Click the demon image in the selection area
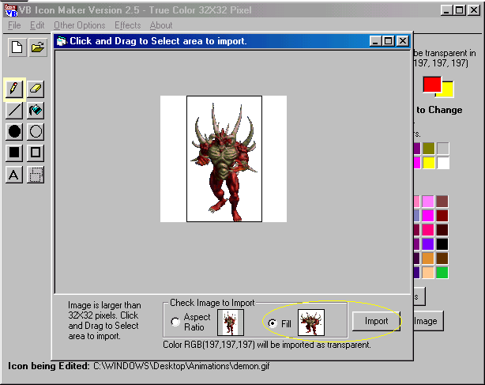The width and height of the screenshot is (485, 385). [224, 159]
